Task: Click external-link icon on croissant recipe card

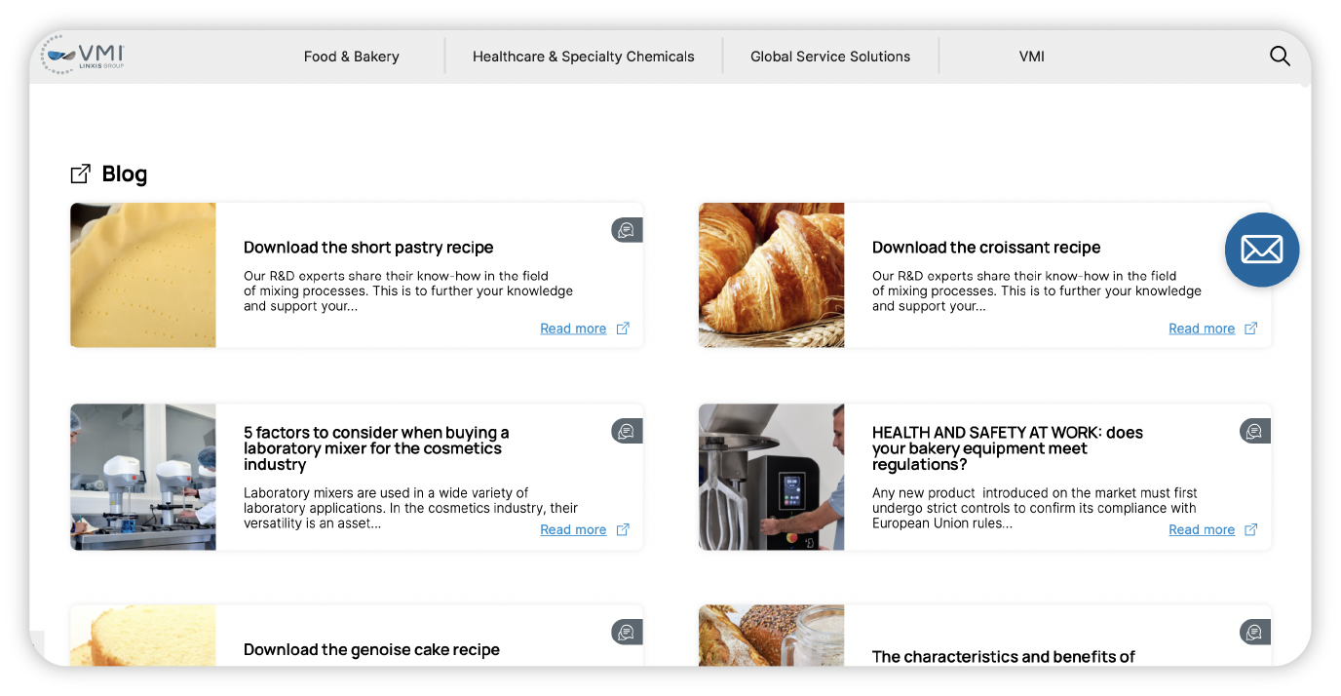Action: click(x=1251, y=329)
